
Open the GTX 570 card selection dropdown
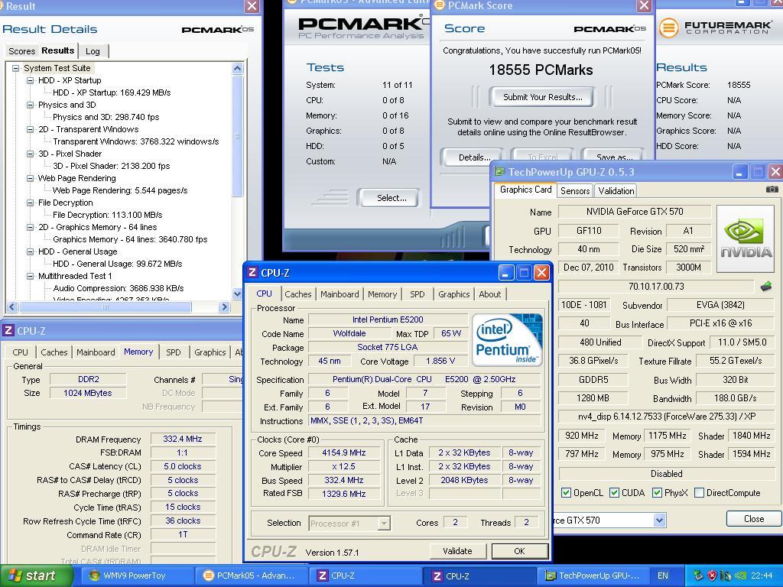(659, 520)
